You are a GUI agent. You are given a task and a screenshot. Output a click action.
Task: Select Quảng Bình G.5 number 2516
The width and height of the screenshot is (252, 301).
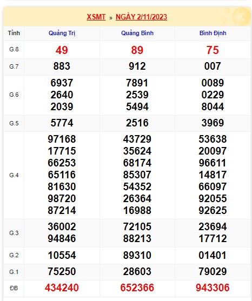click(x=137, y=123)
